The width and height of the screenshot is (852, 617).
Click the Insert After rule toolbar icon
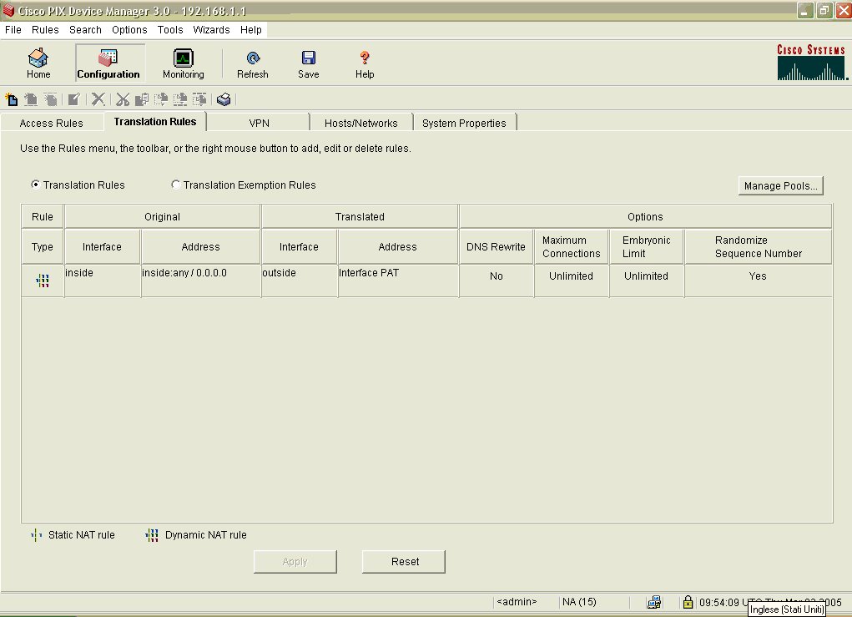[51, 99]
